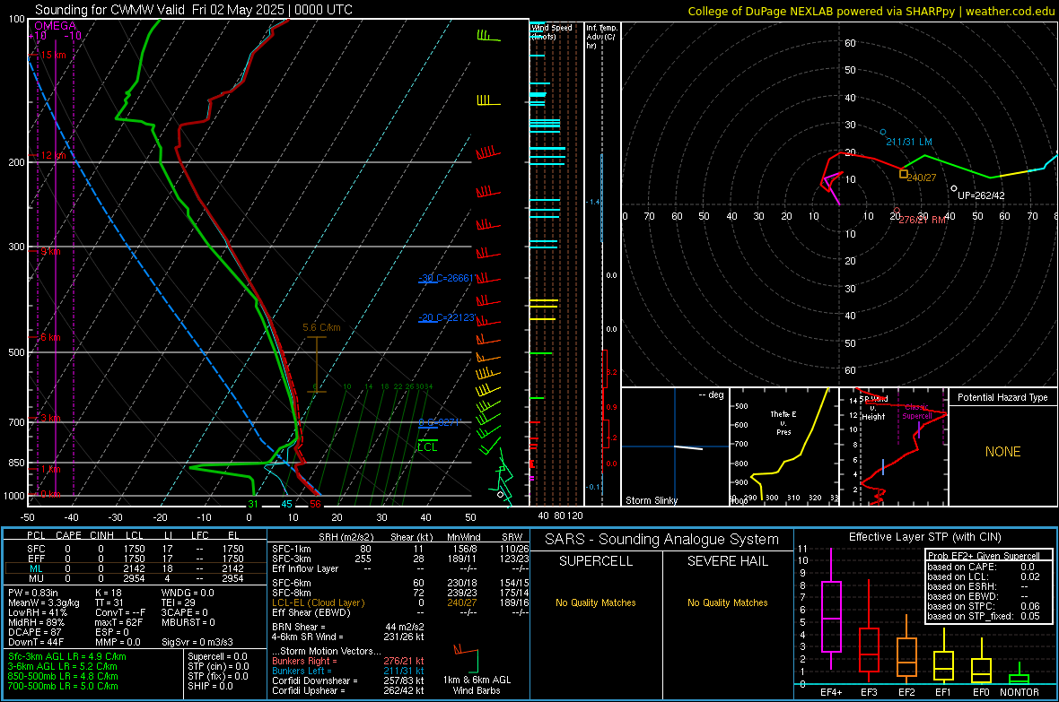Click the magenta OMEGA label
1059x702 pixels.
click(x=56, y=26)
